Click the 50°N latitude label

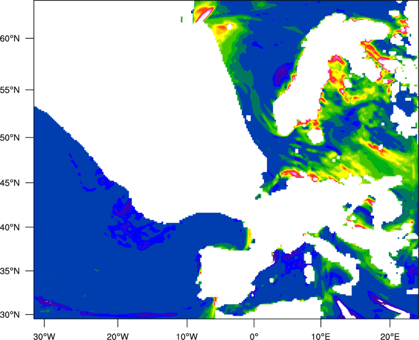pos(9,138)
